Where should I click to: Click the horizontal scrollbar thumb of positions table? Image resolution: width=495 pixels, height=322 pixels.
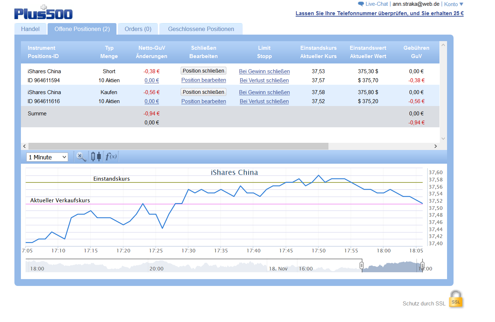tap(178, 146)
